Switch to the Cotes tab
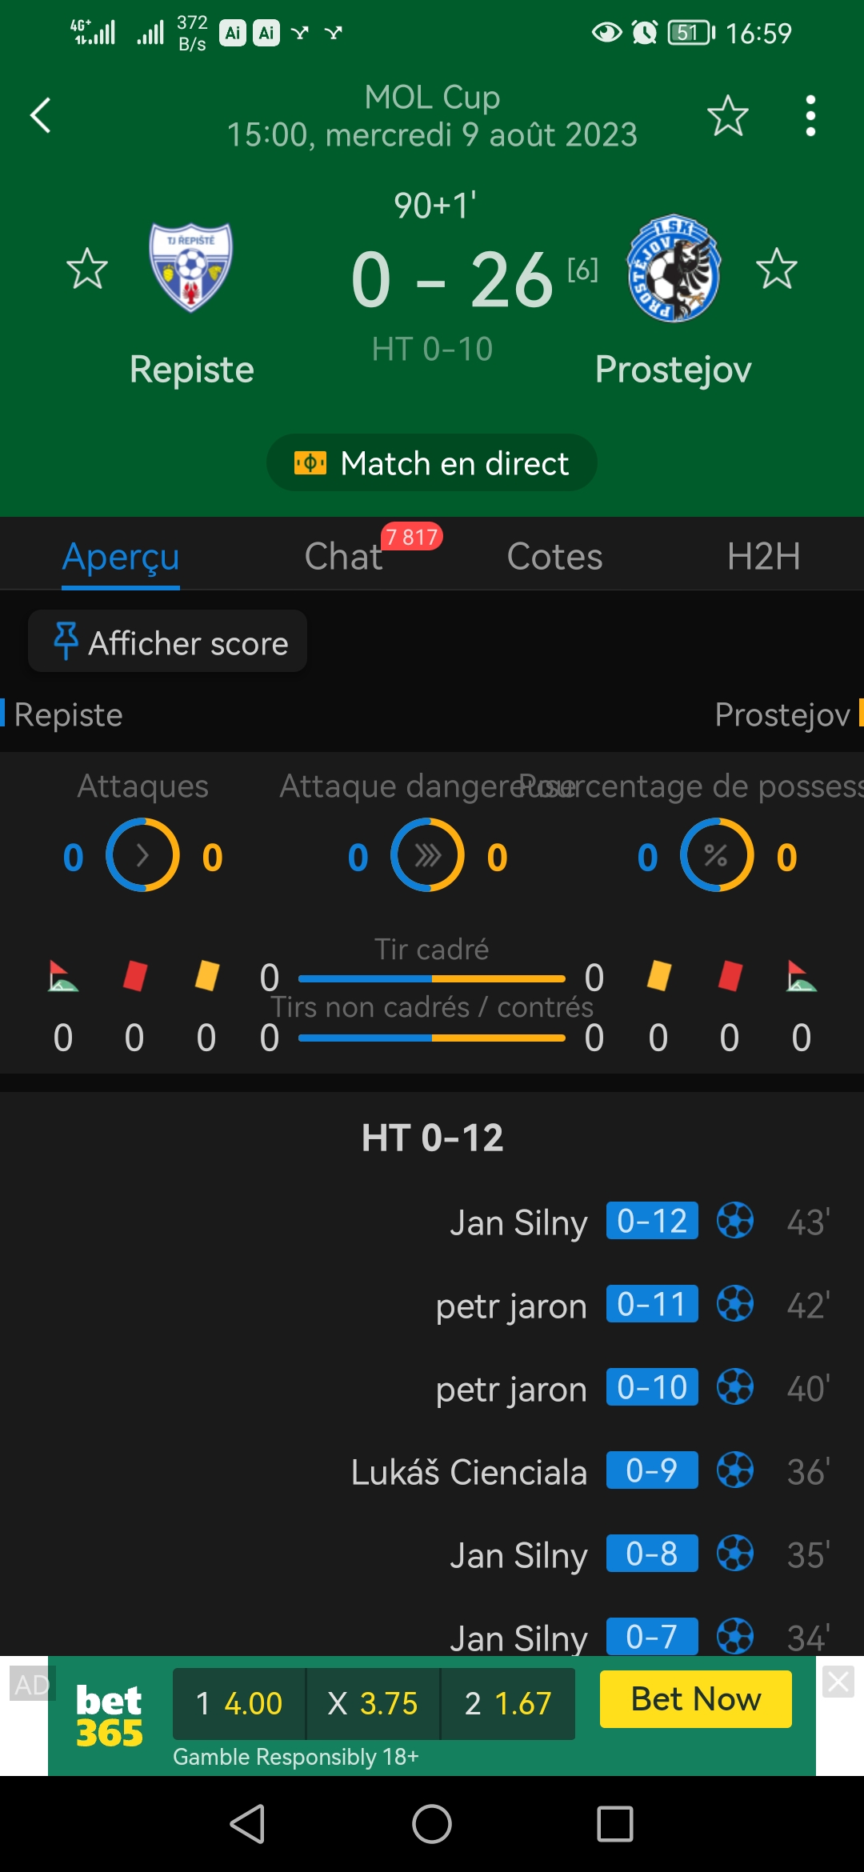Image resolution: width=864 pixels, height=1872 pixels. pos(554,556)
